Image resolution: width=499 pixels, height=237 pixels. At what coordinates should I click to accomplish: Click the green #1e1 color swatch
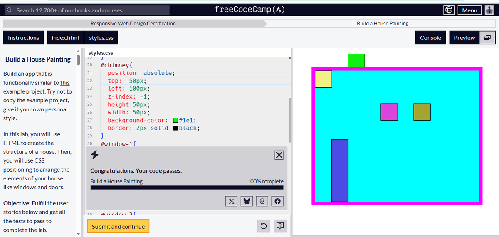click(175, 121)
